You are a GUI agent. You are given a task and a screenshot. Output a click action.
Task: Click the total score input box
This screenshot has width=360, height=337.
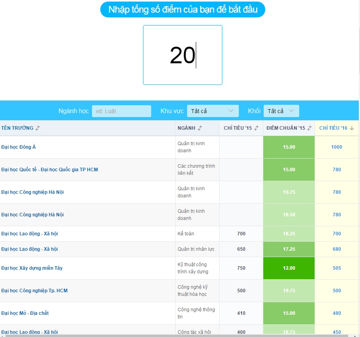tap(182, 55)
